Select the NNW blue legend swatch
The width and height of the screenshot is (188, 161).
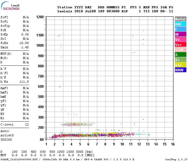pyautogui.click(x=180, y=70)
